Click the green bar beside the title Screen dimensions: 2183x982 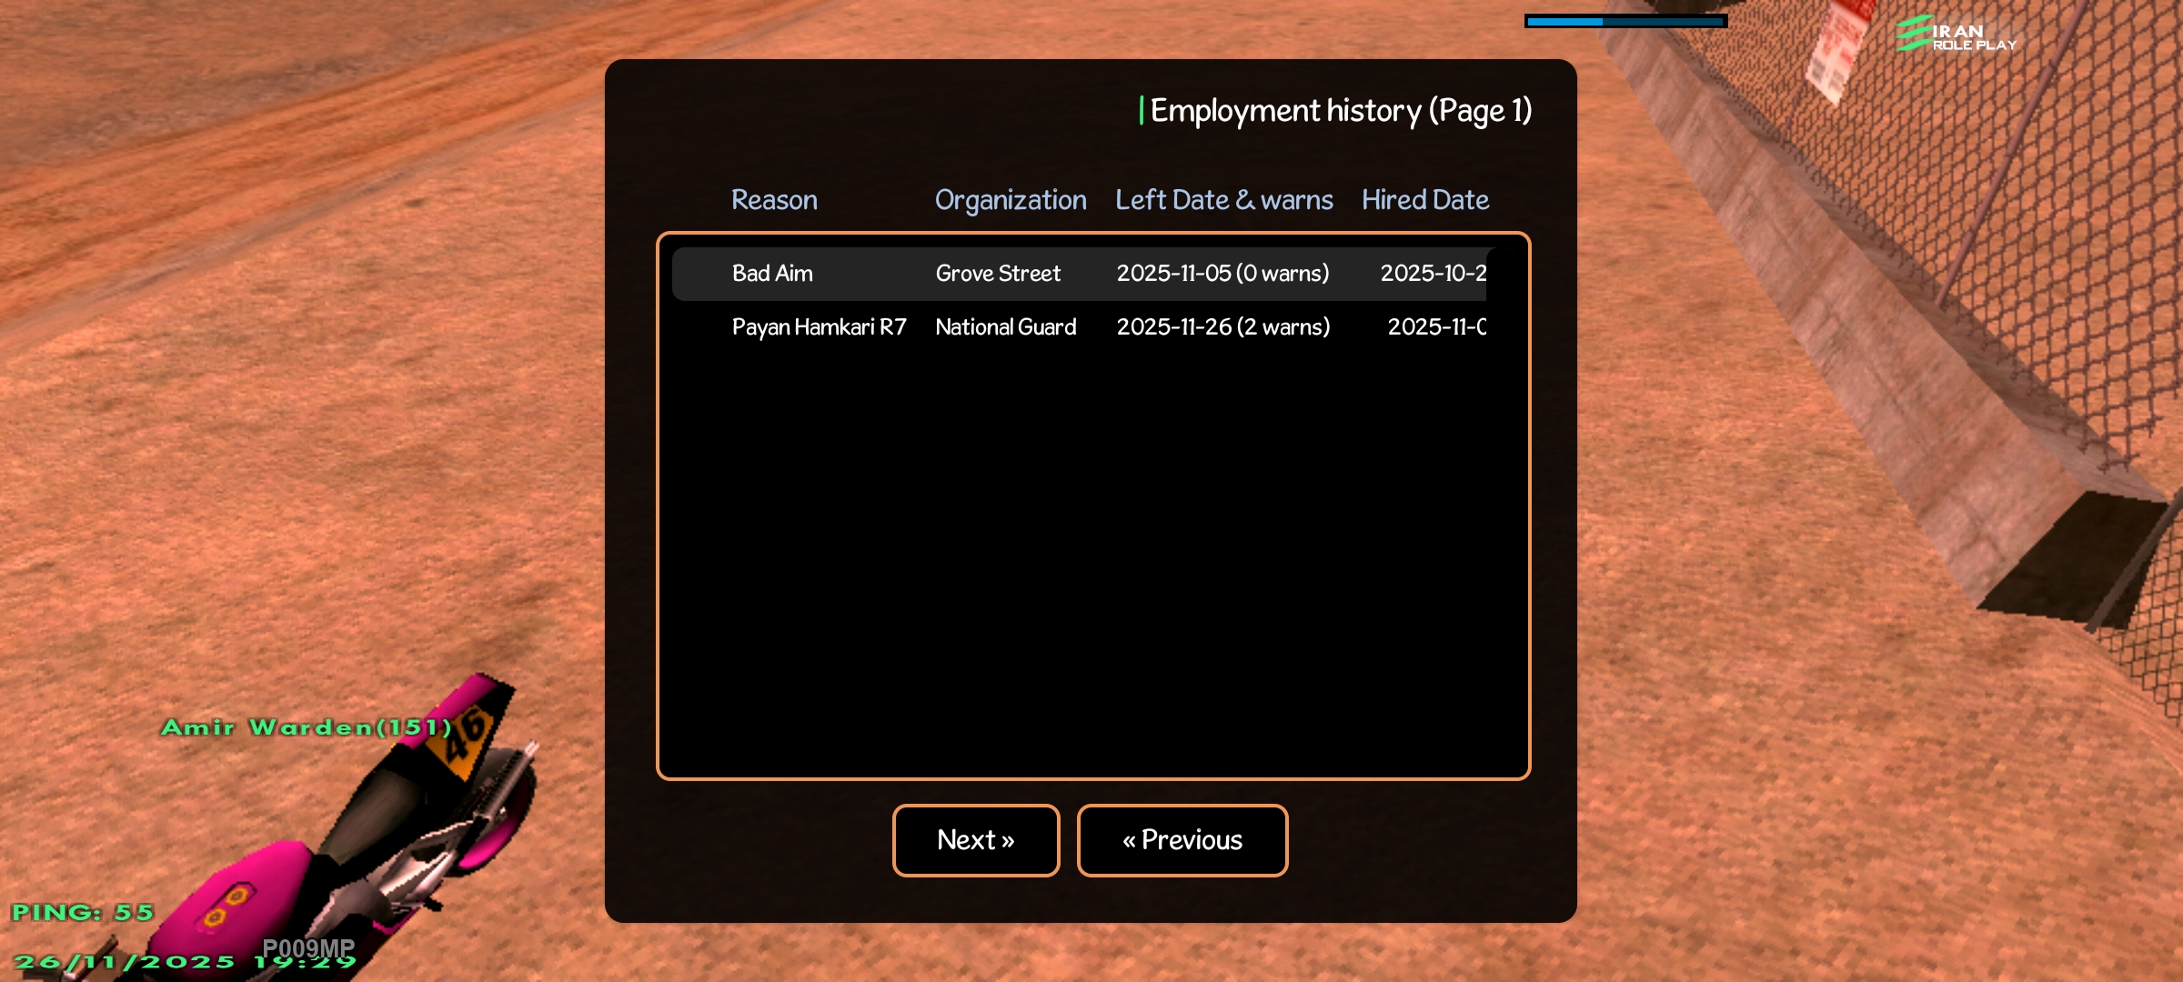tap(1142, 111)
